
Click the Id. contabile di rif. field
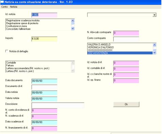click(x=126, y=69)
